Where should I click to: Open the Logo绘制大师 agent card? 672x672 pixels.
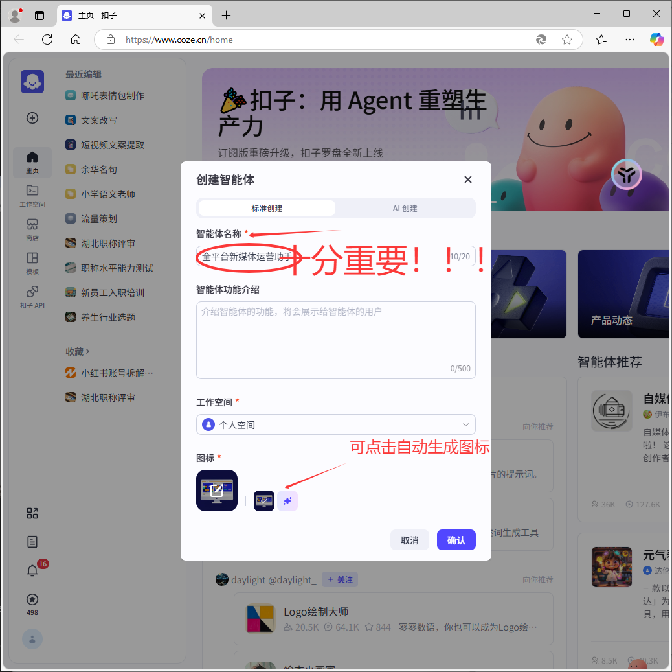[394, 619]
